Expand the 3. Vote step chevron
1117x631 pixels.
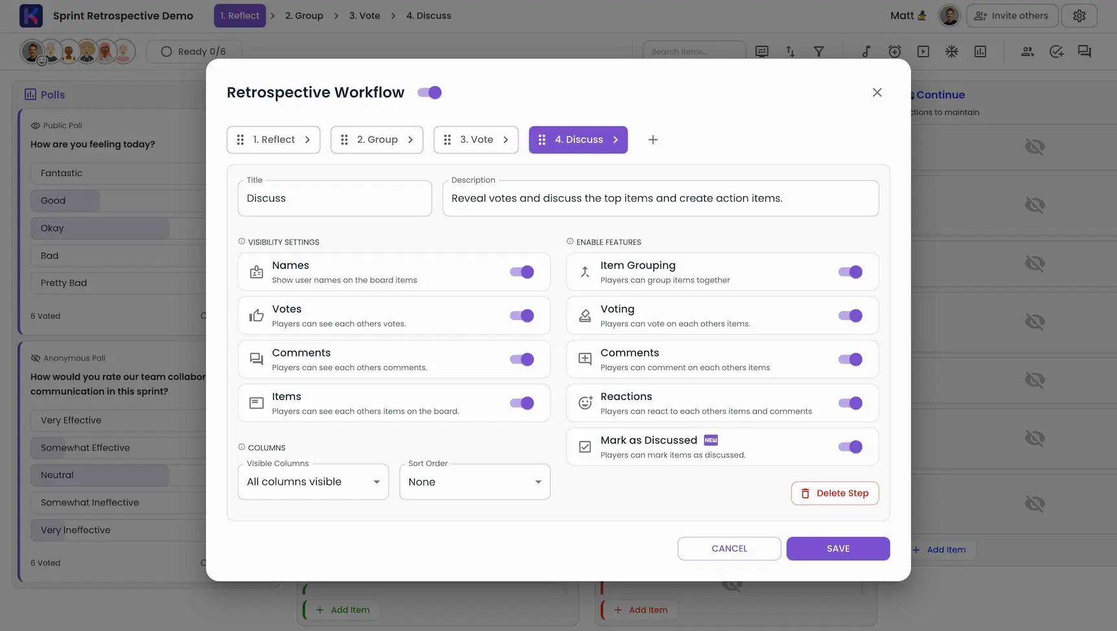[x=506, y=140]
